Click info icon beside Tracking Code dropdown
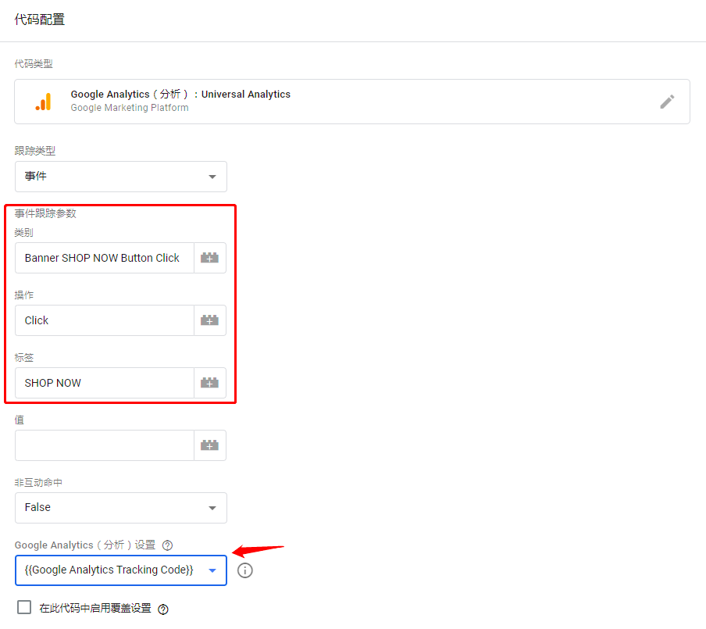Screen dimensions: 706x629 [245, 570]
